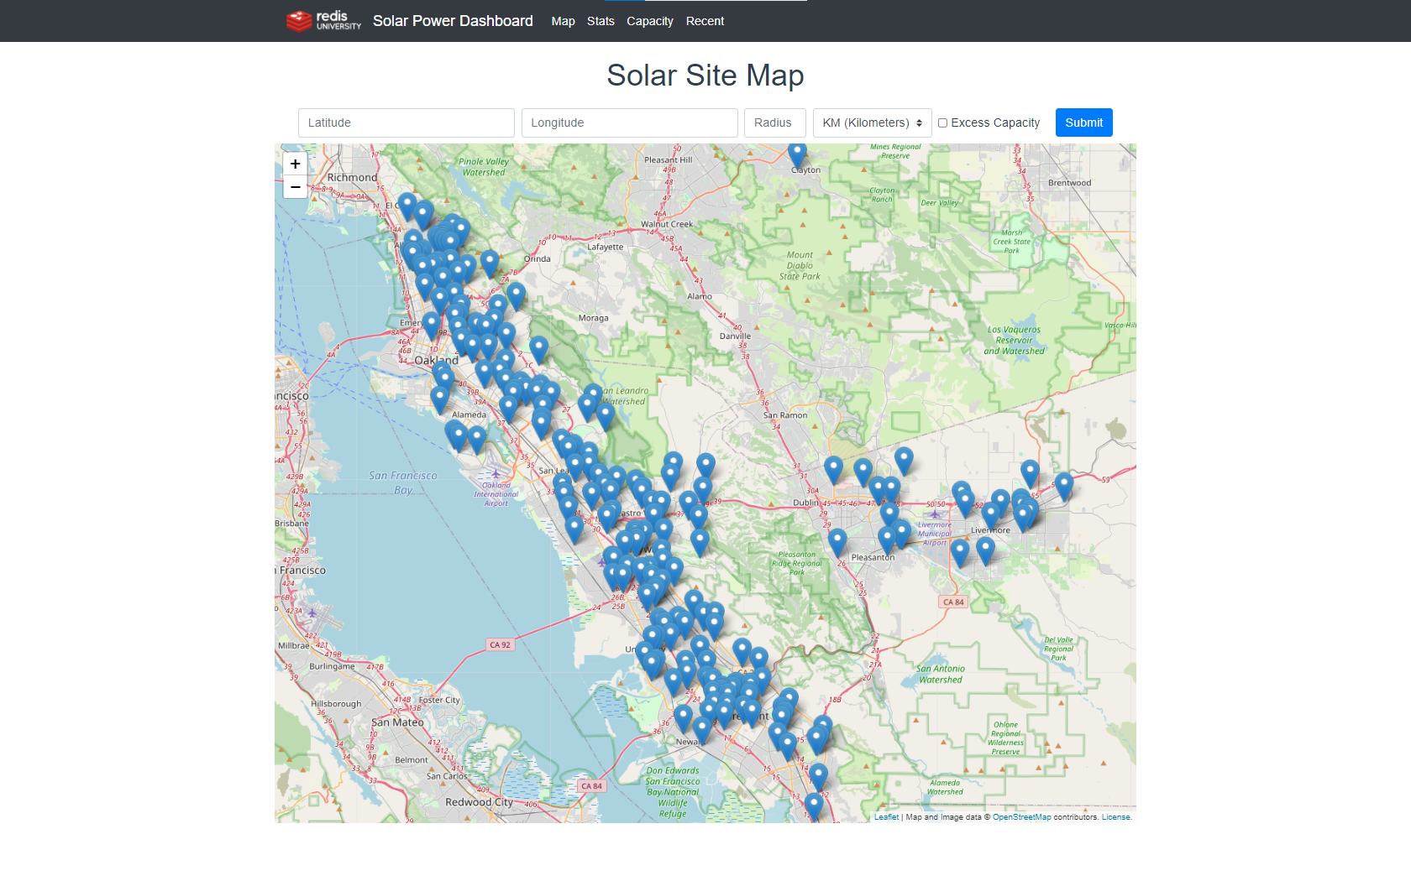Viewport: 1411px width, 881px height.
Task: Open the KM (Kilometers) unit dropdown
Action: [x=873, y=123]
